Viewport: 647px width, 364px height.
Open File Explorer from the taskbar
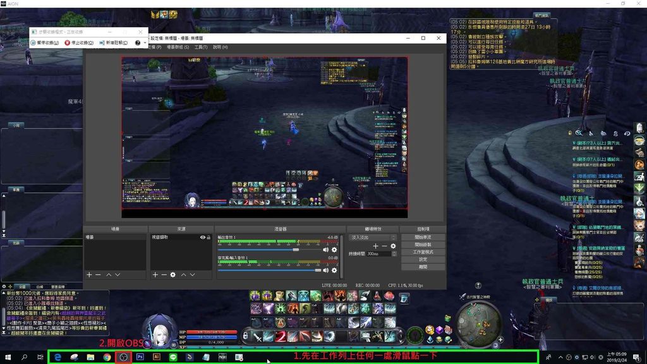(x=90, y=357)
